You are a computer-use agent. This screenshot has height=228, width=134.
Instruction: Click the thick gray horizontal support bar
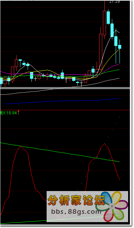pyautogui.click(x=65, y=88)
